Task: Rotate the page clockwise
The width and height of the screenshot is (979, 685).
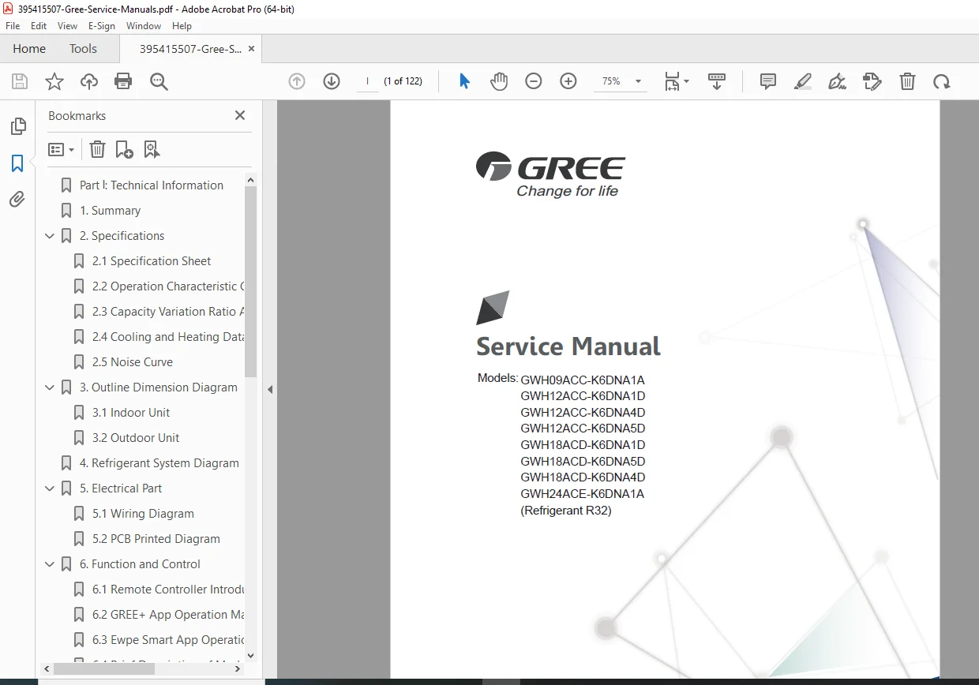Action: [x=942, y=81]
